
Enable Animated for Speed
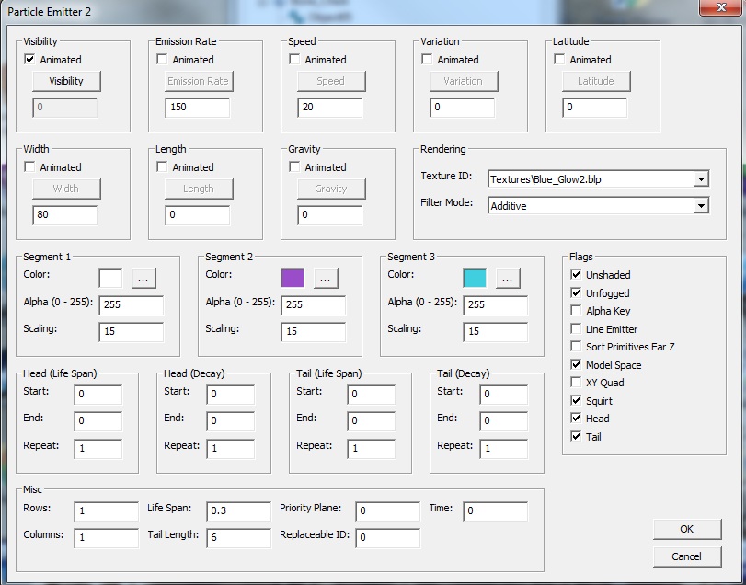(x=294, y=60)
